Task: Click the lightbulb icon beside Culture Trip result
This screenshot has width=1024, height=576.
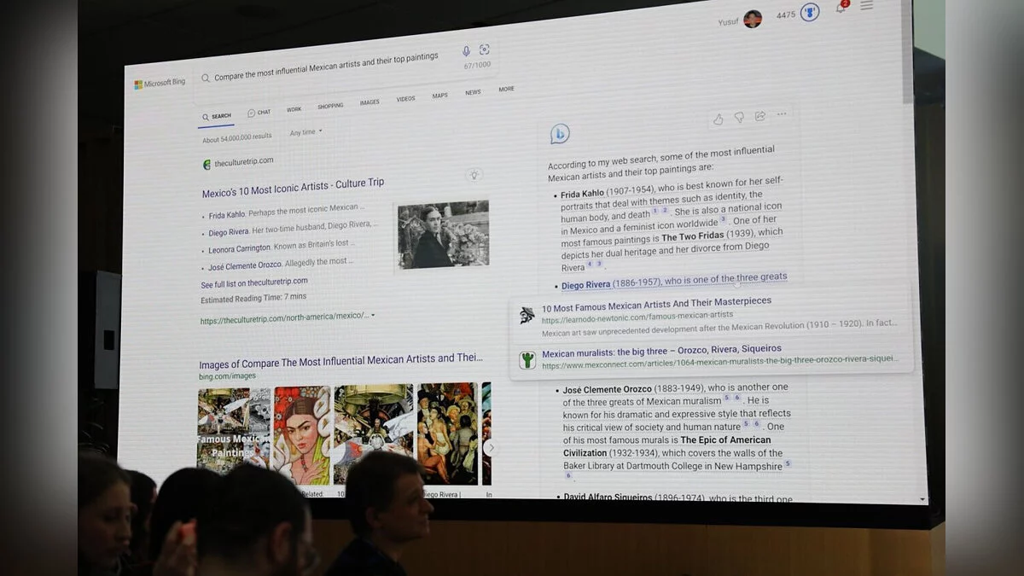Action: [474, 175]
